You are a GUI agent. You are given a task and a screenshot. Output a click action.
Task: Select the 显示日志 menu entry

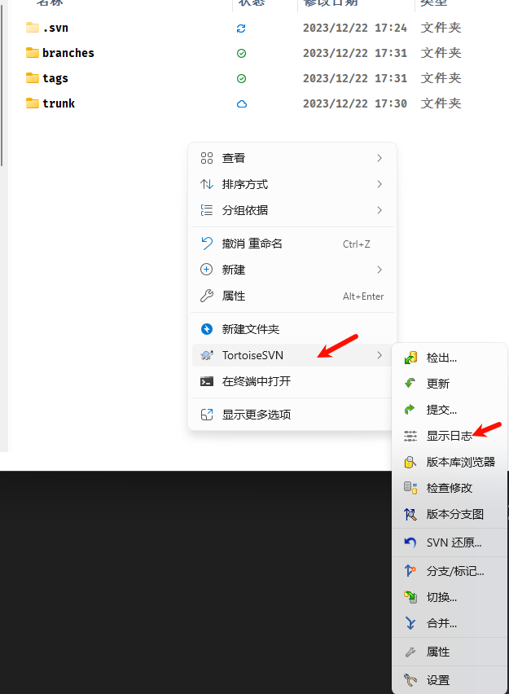(x=450, y=436)
